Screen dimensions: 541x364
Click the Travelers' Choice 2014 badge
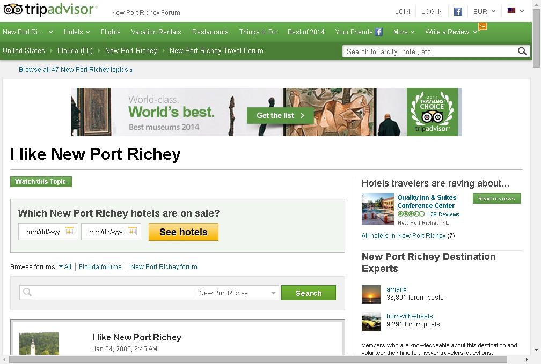coord(432,112)
